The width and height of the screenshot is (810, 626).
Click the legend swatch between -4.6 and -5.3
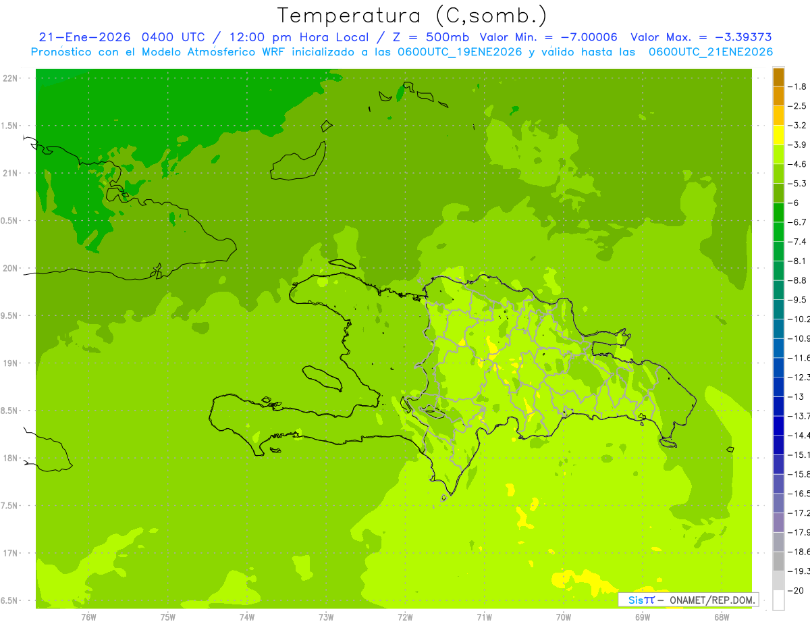coord(778,174)
